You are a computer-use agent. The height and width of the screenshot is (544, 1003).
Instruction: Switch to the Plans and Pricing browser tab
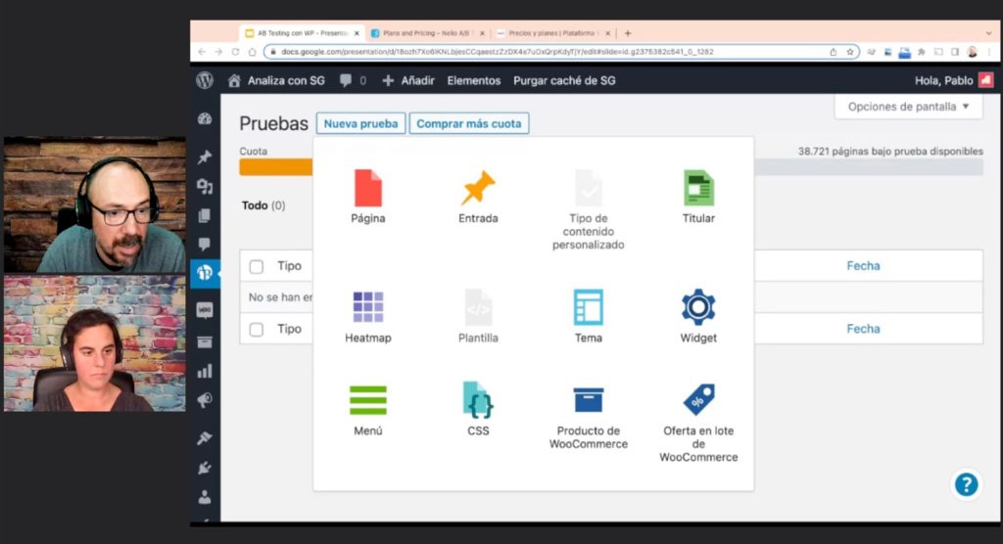(426, 33)
